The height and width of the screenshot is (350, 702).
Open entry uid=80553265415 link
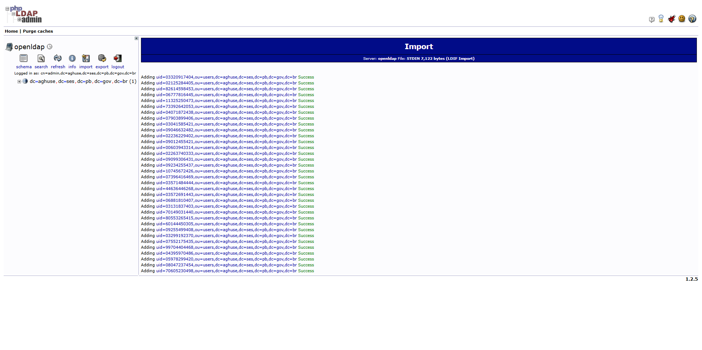(x=227, y=218)
